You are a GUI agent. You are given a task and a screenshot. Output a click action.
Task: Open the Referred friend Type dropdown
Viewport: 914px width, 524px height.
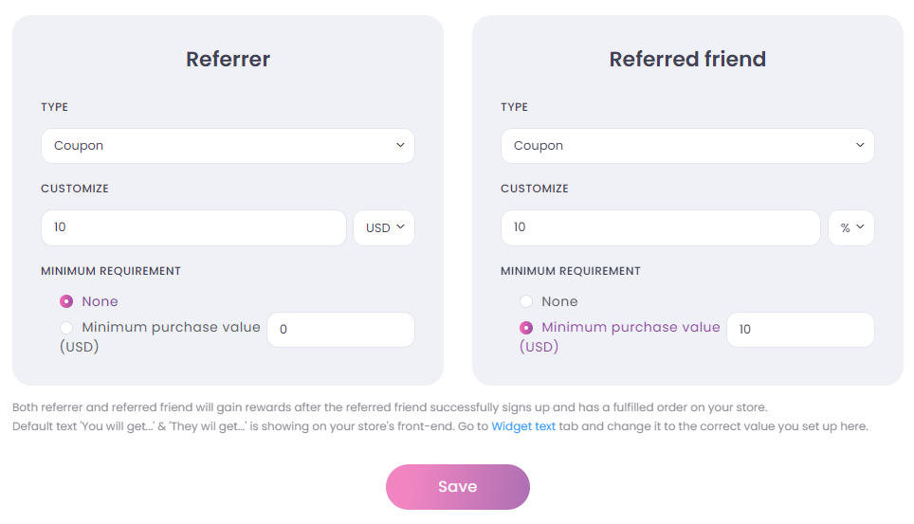click(687, 146)
